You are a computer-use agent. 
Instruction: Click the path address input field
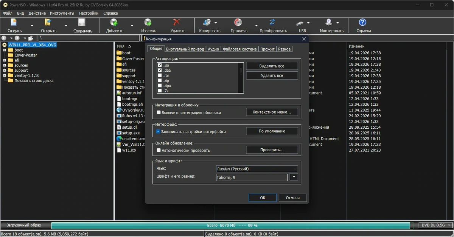pos(89,38)
